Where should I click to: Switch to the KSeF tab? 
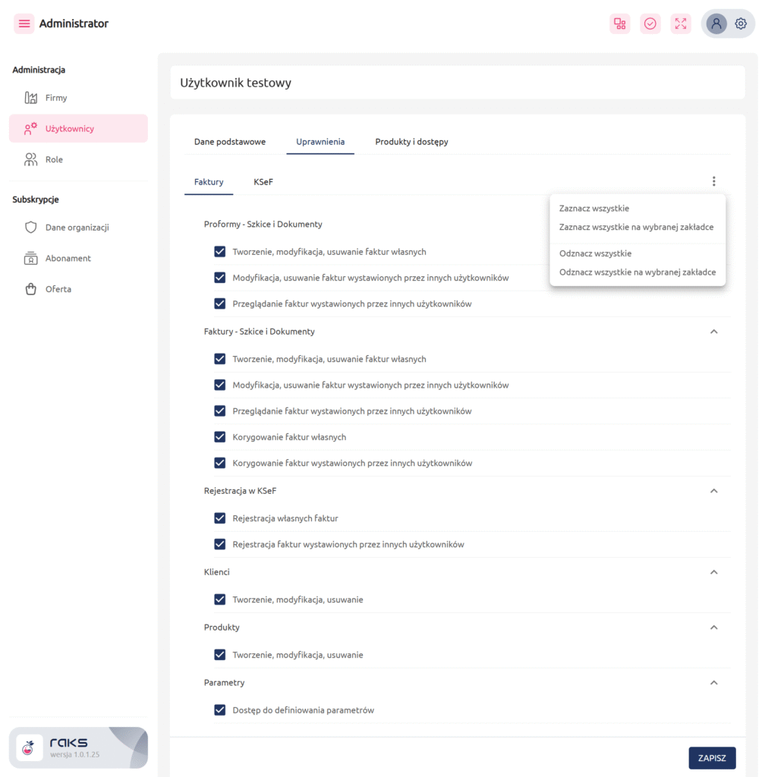click(263, 182)
